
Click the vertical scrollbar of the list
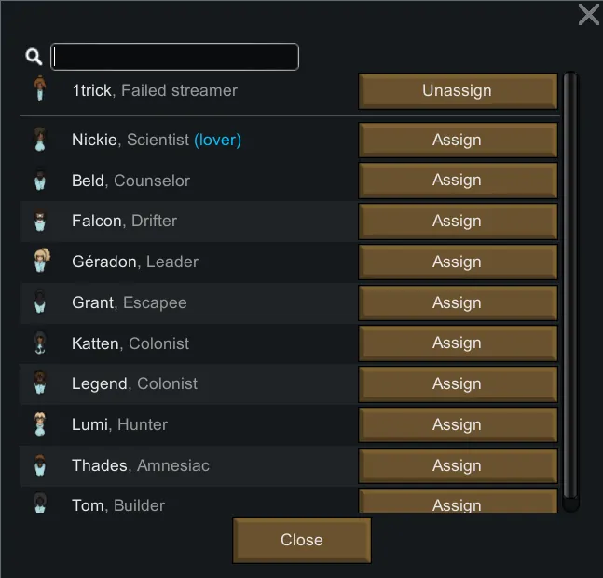(570, 290)
